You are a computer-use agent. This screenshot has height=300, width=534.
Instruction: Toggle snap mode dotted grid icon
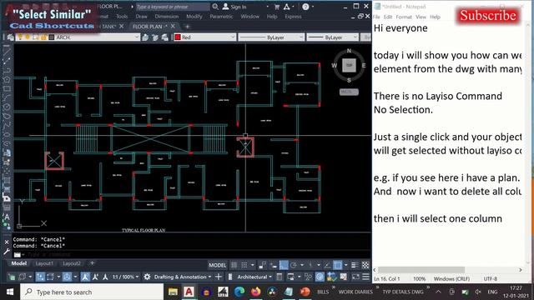click(244, 265)
